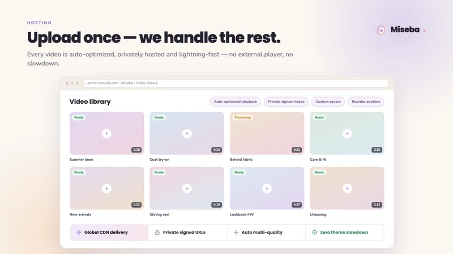Open the Auto multi-quality tab

[x=266, y=233]
